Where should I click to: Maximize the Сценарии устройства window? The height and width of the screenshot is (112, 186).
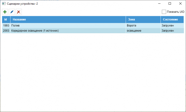170,3
